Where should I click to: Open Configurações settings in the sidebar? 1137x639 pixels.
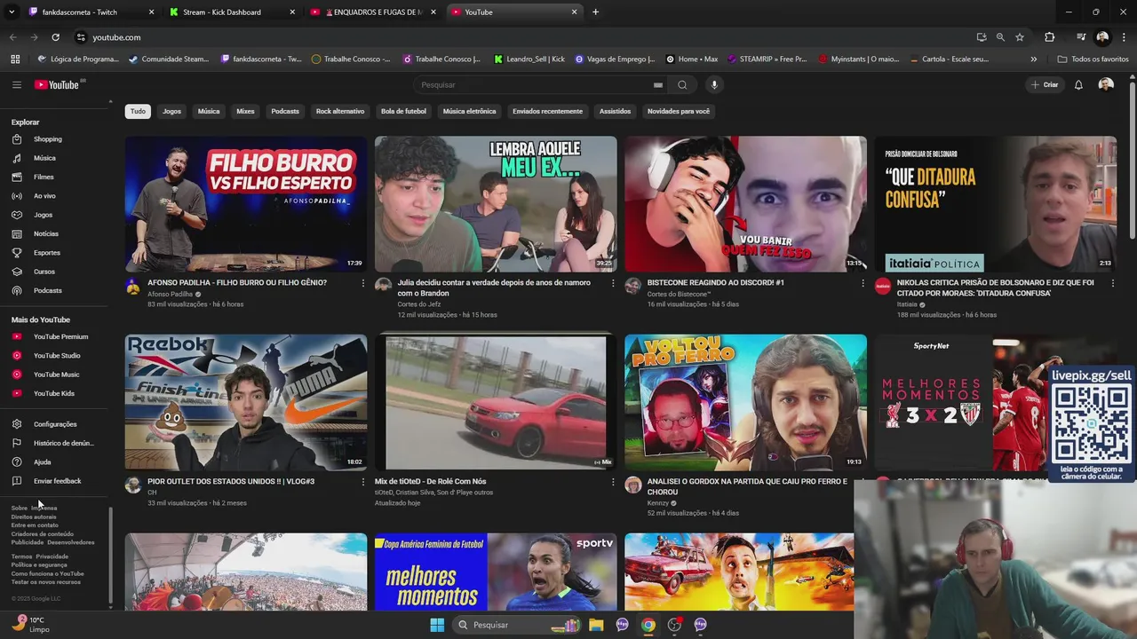[x=54, y=424]
